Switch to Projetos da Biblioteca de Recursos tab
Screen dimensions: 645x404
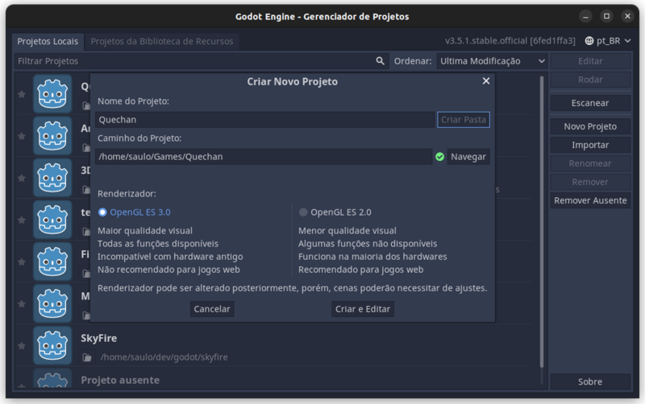[x=162, y=42]
